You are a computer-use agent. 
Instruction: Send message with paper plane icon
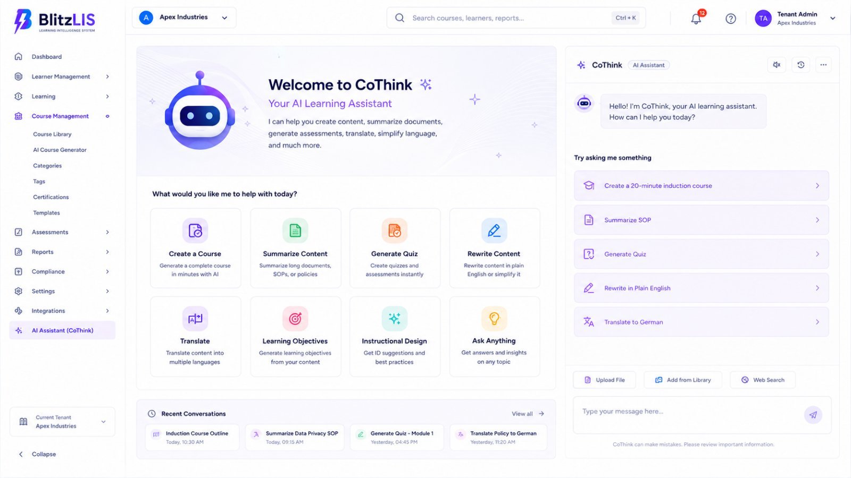click(x=813, y=415)
